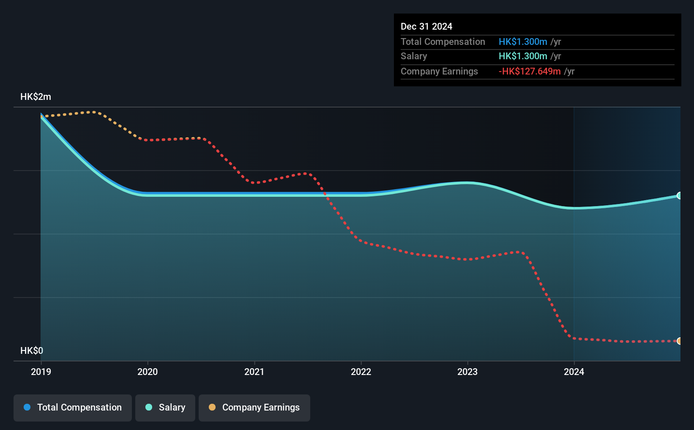Click the salary endpoint marker at Dec 2024

coord(679,196)
